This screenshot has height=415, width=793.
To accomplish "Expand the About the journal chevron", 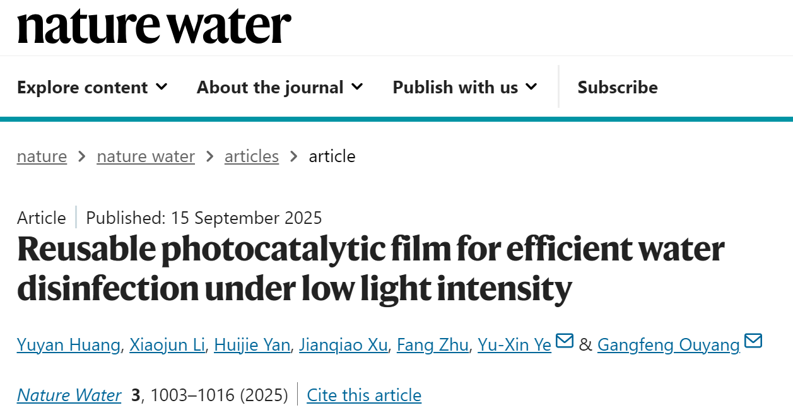I will (357, 86).
